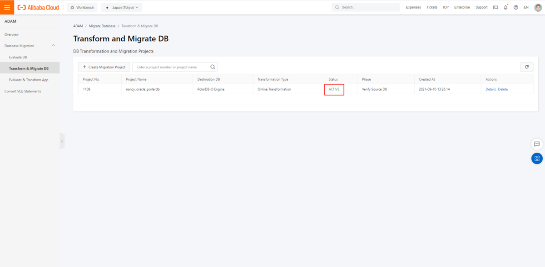This screenshot has height=267, width=545.
Task: Go to ADAM breadcrumb
Action: 78,26
